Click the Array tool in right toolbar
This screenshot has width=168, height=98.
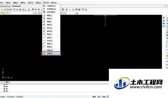(167, 35)
